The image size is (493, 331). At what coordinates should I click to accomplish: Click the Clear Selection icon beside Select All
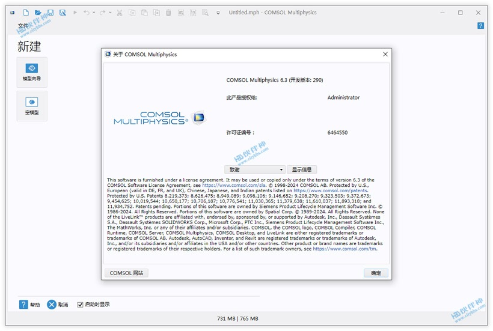pyautogui.click(x=193, y=13)
